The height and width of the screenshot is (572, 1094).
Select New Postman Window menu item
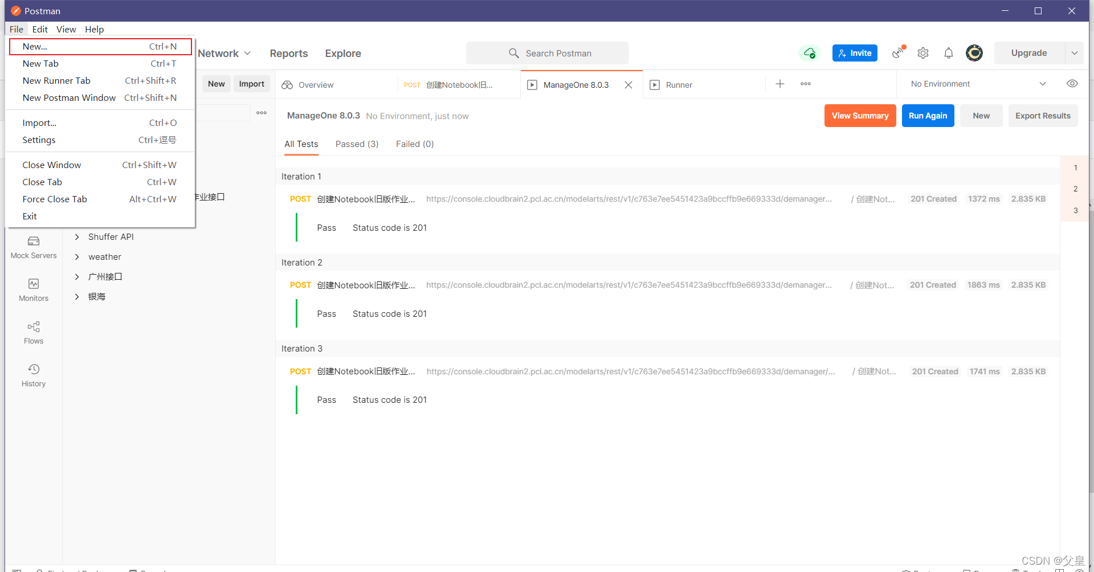point(100,98)
